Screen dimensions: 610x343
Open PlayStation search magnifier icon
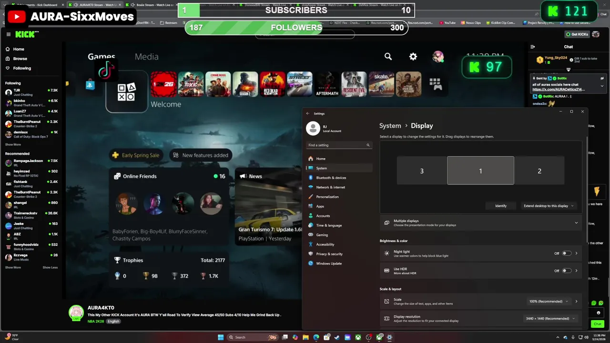(x=388, y=57)
